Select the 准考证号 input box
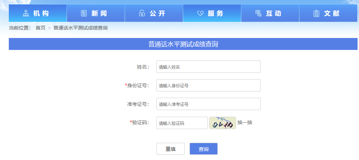359x160 pixels. coord(208,104)
